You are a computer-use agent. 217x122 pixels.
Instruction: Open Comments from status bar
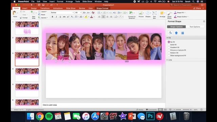tap(151, 110)
